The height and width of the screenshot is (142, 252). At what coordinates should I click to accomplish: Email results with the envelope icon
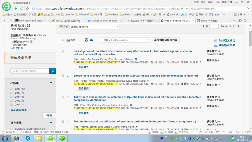pyautogui.click(x=92, y=40)
